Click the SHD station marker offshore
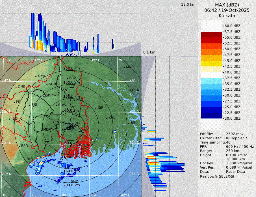This screenshot has height=197, width=256. click(69, 182)
